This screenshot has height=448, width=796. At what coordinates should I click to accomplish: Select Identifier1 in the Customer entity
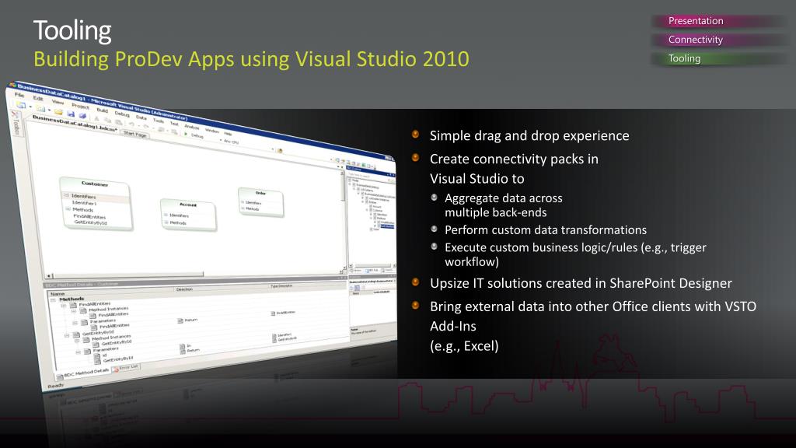(84, 203)
